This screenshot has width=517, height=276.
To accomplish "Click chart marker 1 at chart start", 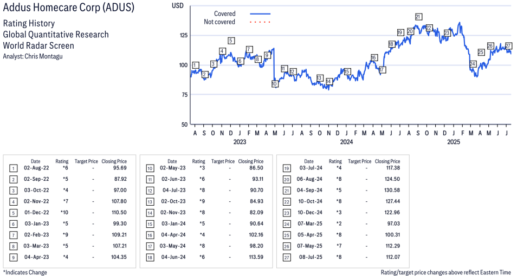I will tap(196, 65).
